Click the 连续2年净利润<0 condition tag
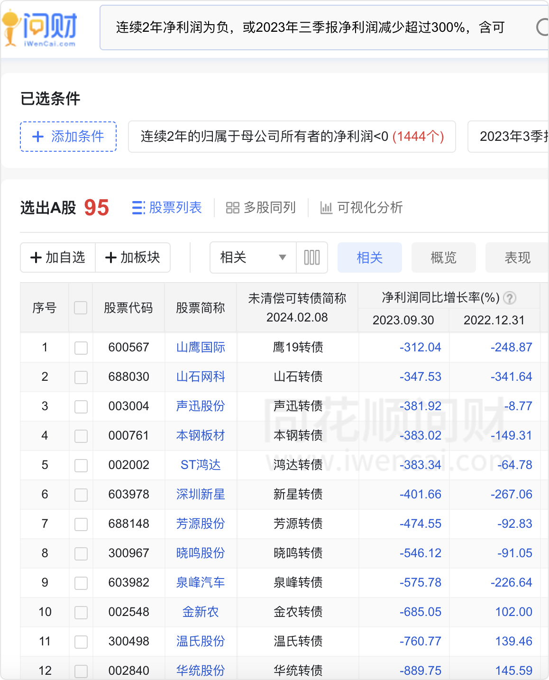 292,137
